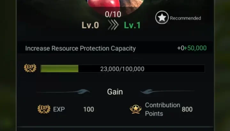
Task: Click the green filled portion of EXP bar
Action: [59, 69]
